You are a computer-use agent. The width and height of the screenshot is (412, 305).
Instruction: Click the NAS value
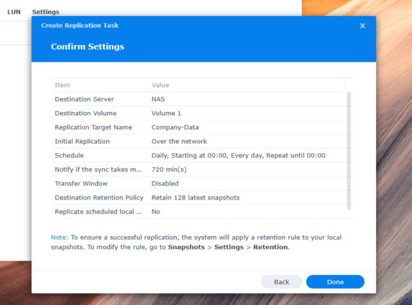(158, 99)
